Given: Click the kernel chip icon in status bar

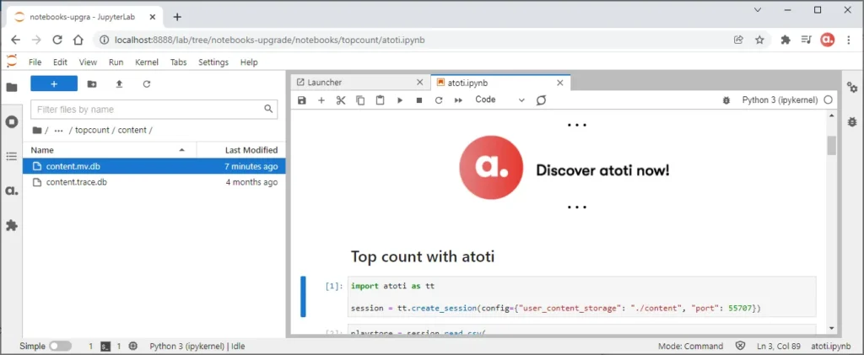Looking at the screenshot, I should [132, 347].
